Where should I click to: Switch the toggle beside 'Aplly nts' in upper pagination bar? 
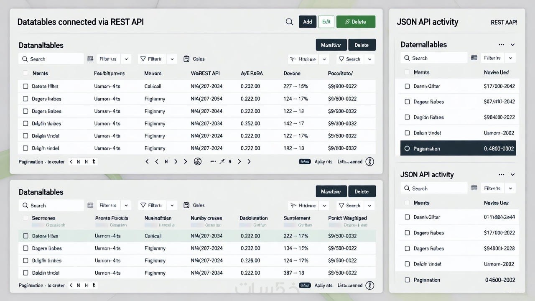[x=305, y=162]
